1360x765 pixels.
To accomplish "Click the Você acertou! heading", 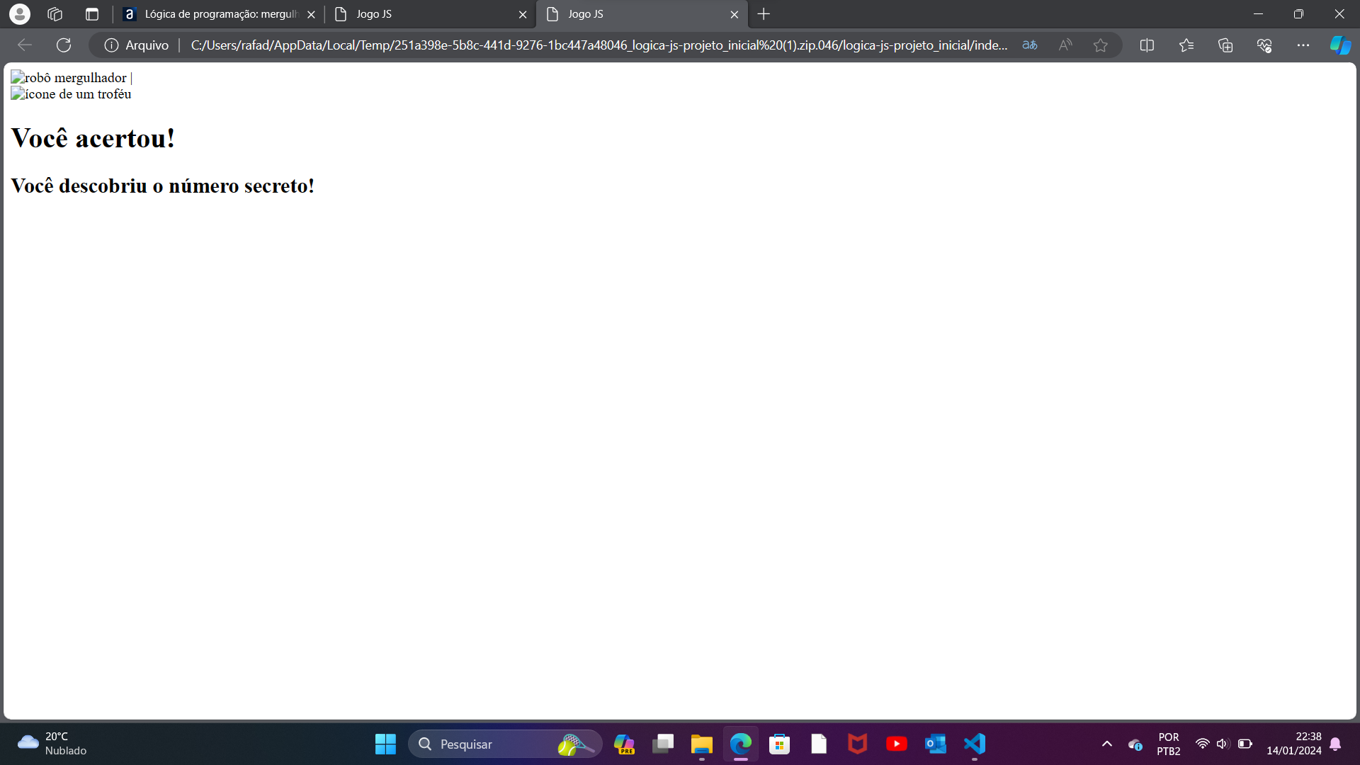I will 93,138.
